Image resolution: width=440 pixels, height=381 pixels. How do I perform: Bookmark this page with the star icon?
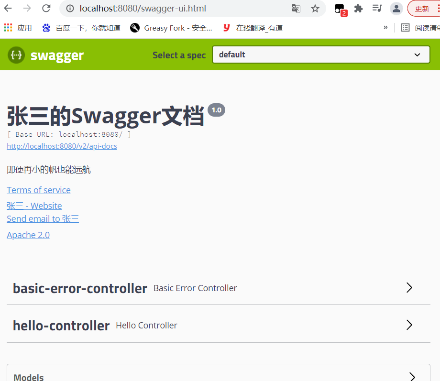[315, 9]
